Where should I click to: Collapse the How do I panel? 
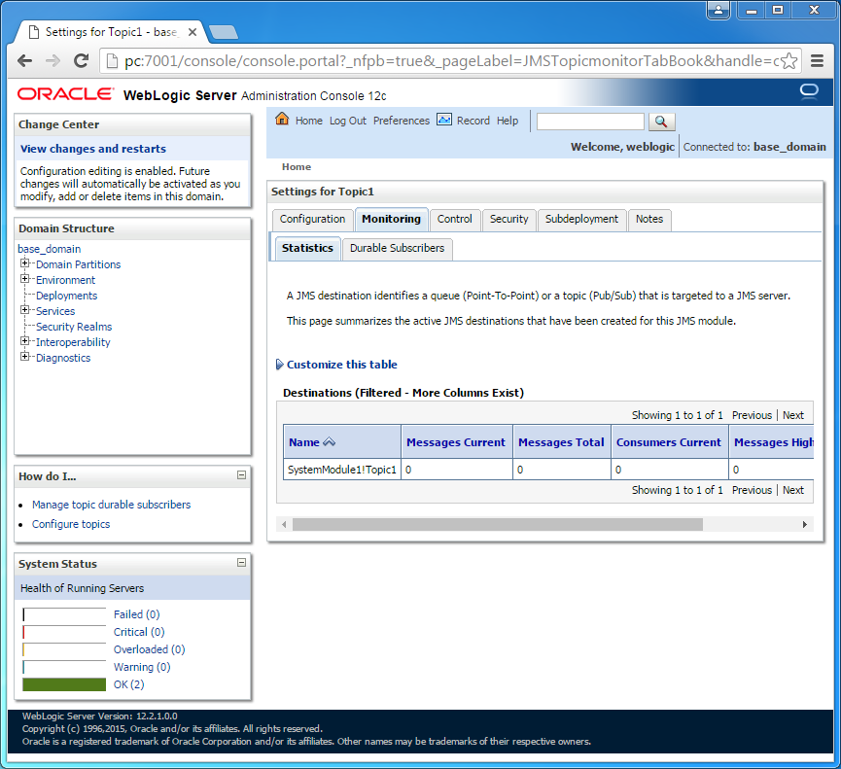(x=241, y=475)
